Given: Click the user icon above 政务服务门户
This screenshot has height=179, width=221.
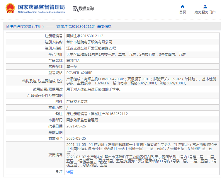Looking at the screenshot, I should [205, 7].
